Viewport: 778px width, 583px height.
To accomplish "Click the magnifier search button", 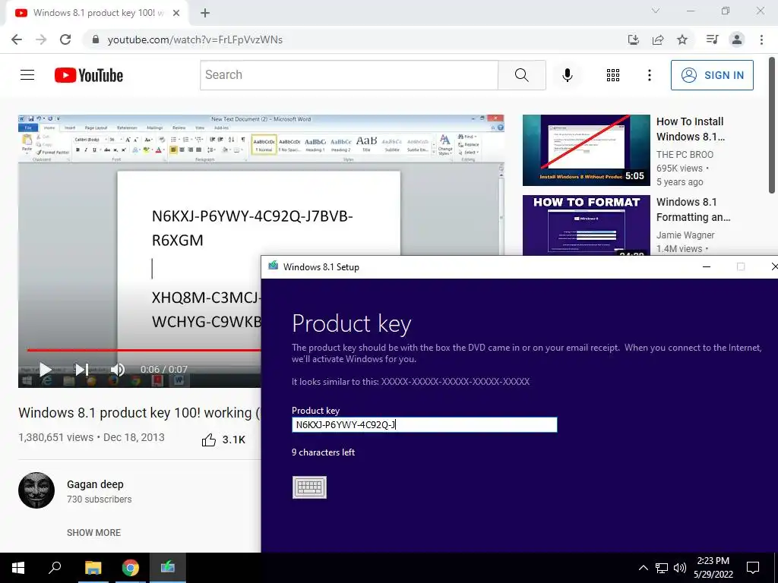I will pyautogui.click(x=521, y=75).
